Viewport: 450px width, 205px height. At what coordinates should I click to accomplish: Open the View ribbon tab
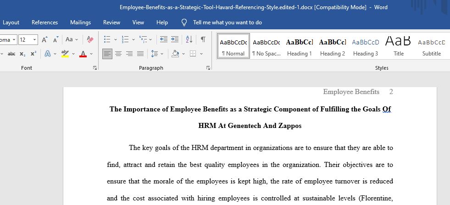(x=138, y=22)
